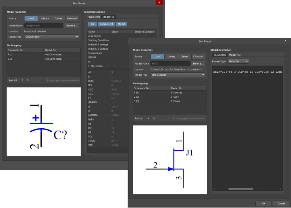Select Octopart source in the JFET Sim Model dialog
The height and width of the screenshot is (208, 291).
click(198, 57)
